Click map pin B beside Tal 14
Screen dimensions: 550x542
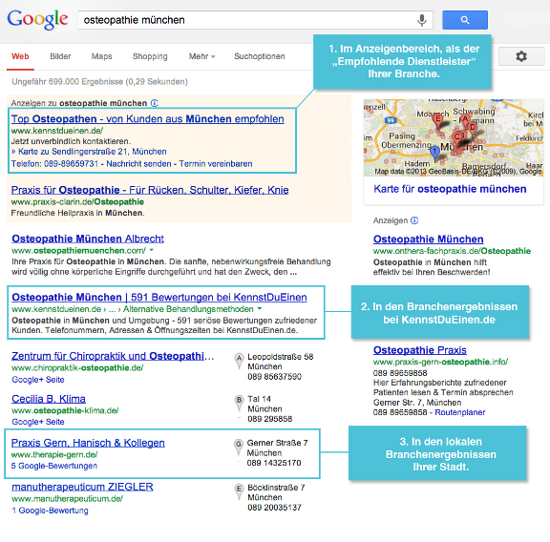click(240, 403)
